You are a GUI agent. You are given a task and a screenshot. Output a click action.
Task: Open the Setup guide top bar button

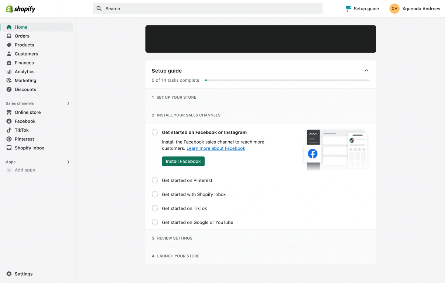(362, 8)
